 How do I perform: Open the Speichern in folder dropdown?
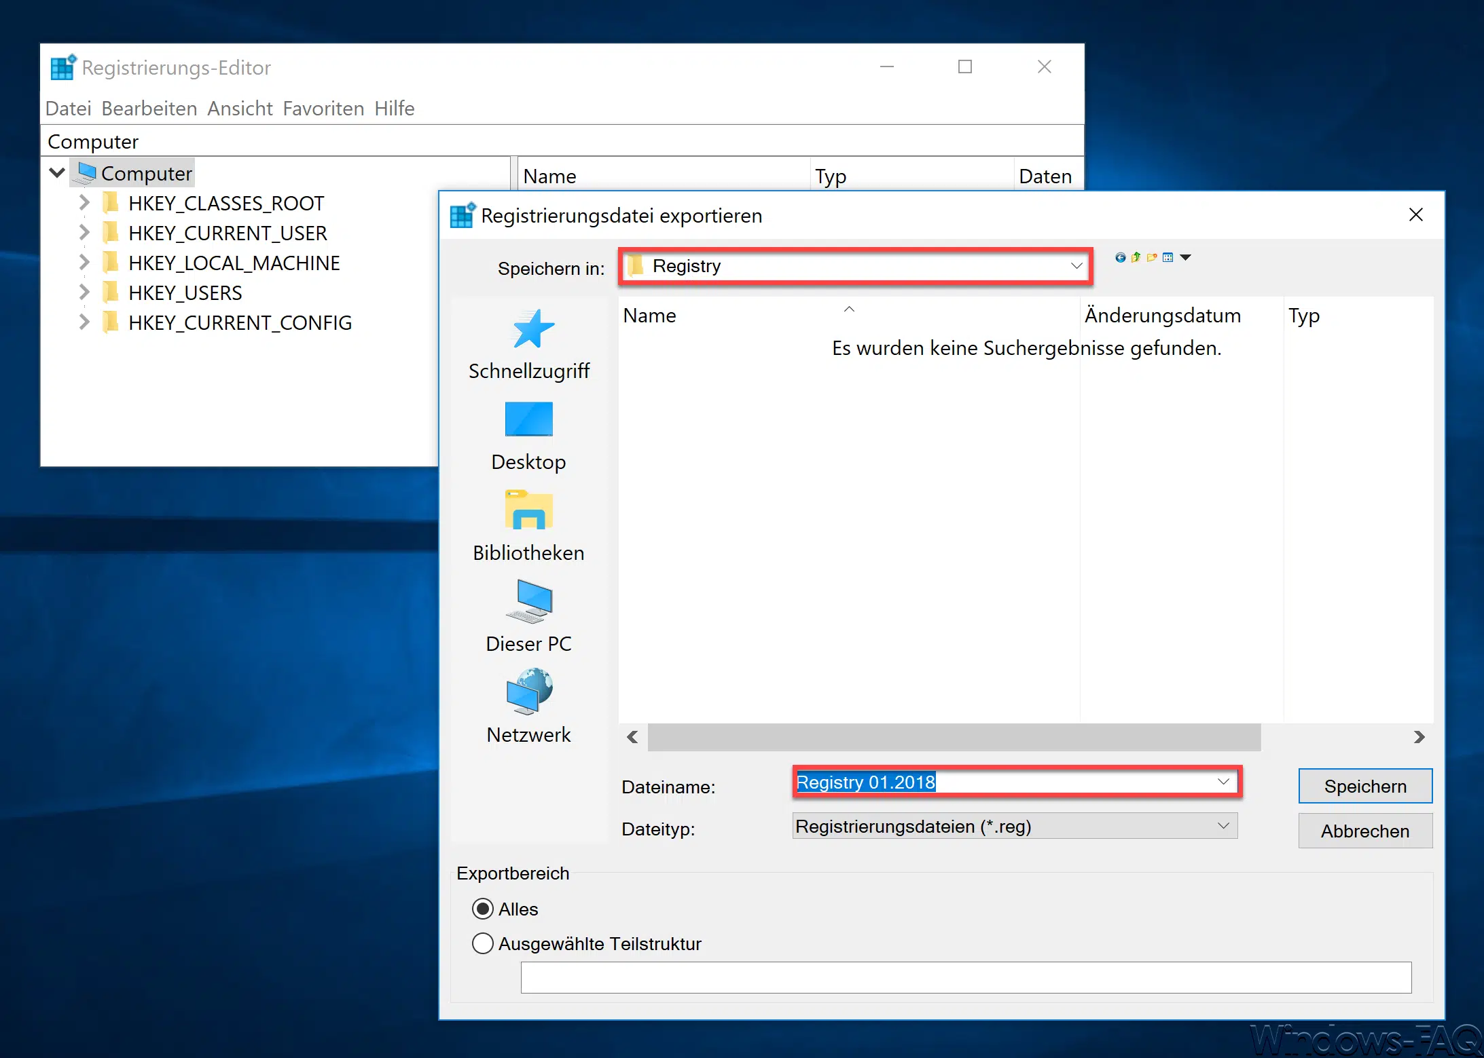coord(1076,266)
